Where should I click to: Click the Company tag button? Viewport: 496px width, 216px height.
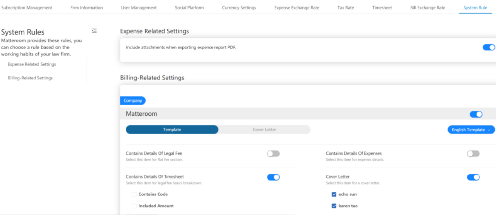132,101
